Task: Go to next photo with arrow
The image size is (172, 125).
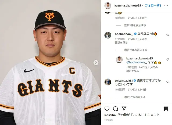Action: coord(96,63)
